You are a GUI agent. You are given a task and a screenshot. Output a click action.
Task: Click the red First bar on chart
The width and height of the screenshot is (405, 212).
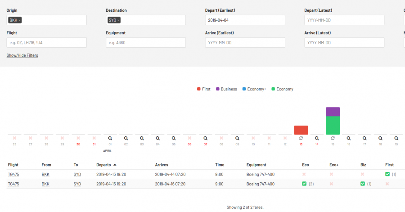301,130
